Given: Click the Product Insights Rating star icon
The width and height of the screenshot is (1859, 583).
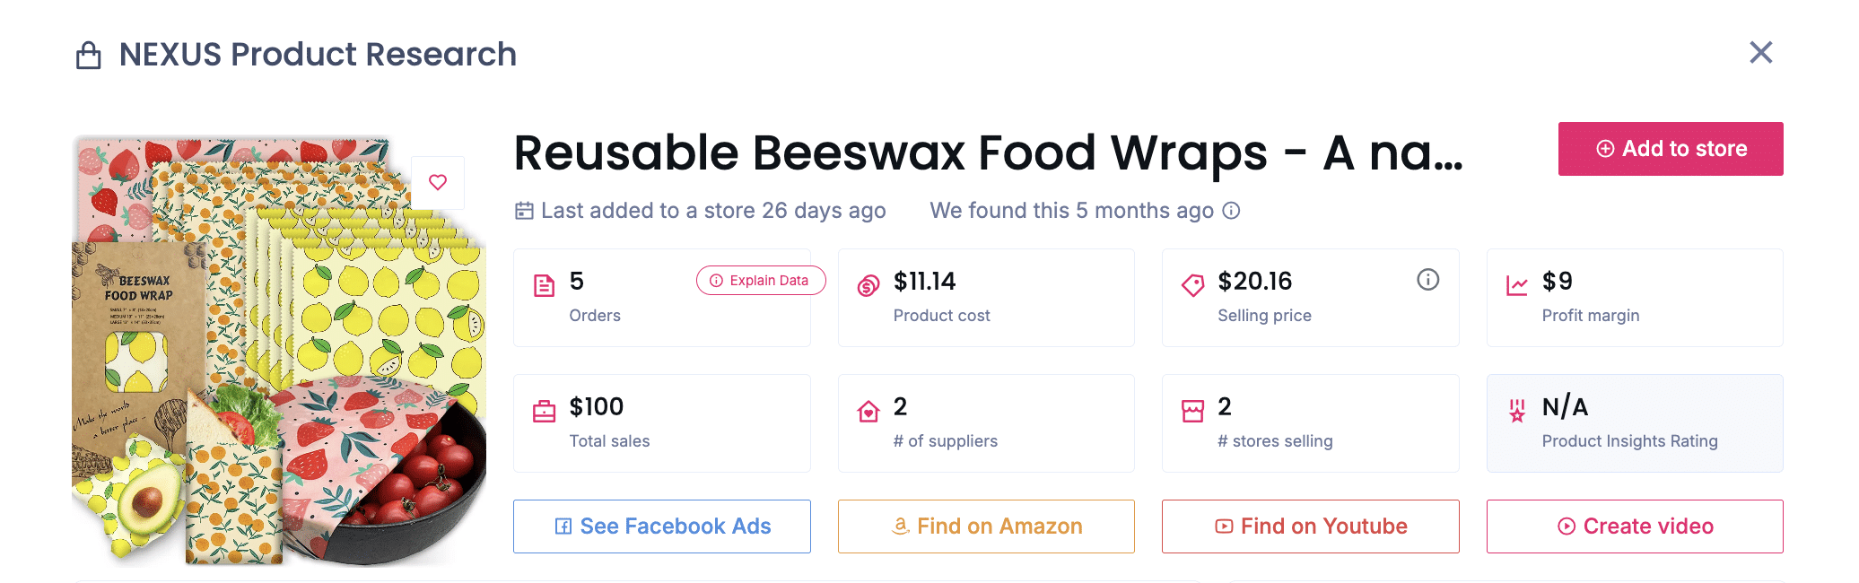Looking at the screenshot, I should click(1516, 409).
